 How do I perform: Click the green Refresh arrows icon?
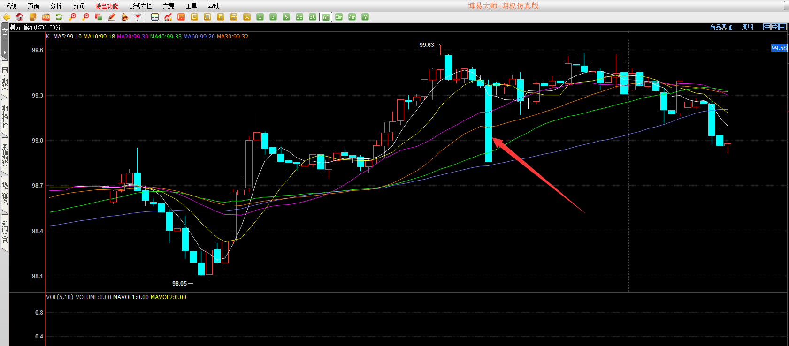coord(59,17)
